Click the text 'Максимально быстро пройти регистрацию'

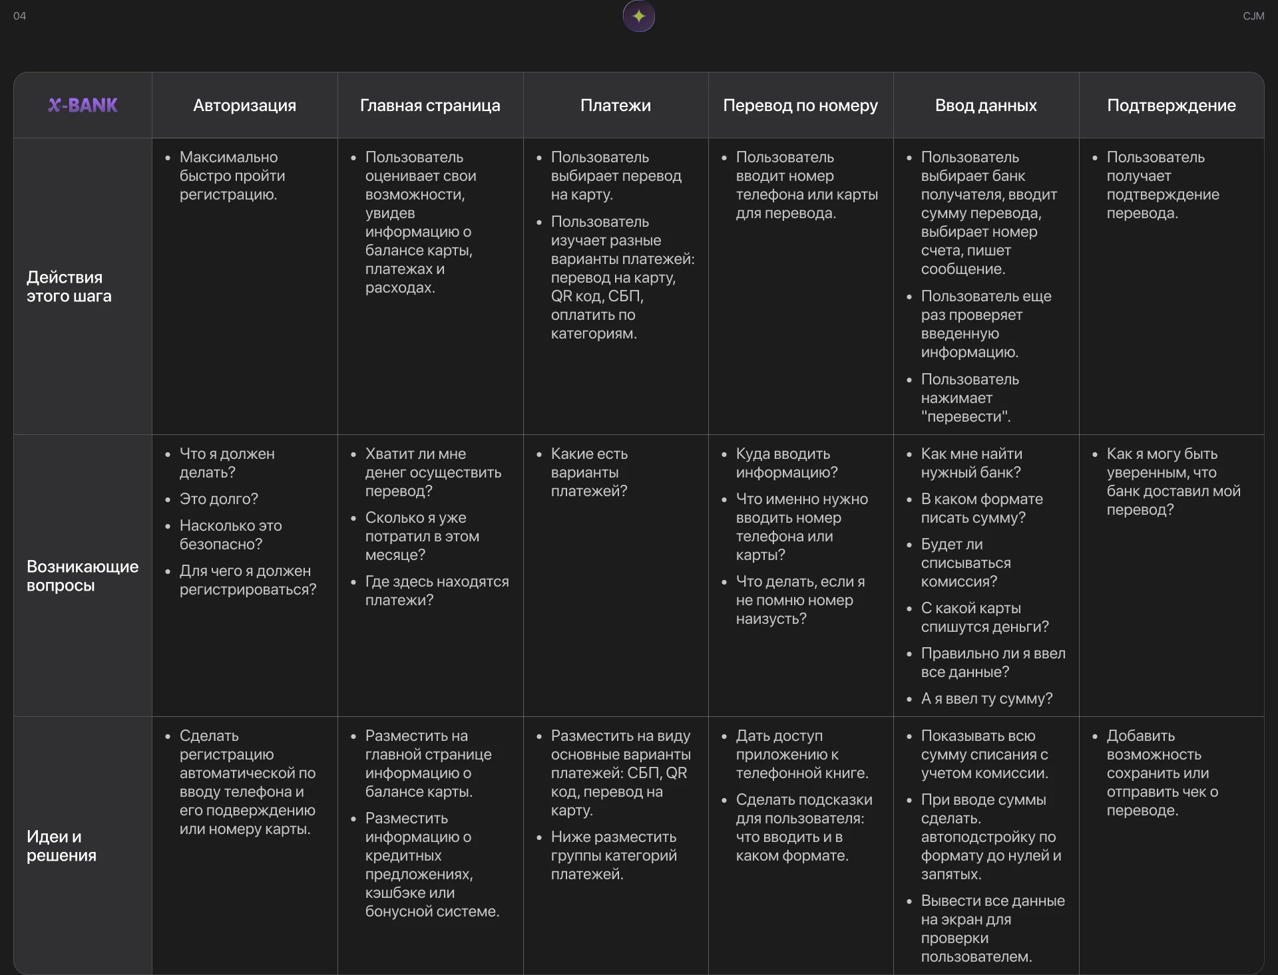click(x=232, y=176)
